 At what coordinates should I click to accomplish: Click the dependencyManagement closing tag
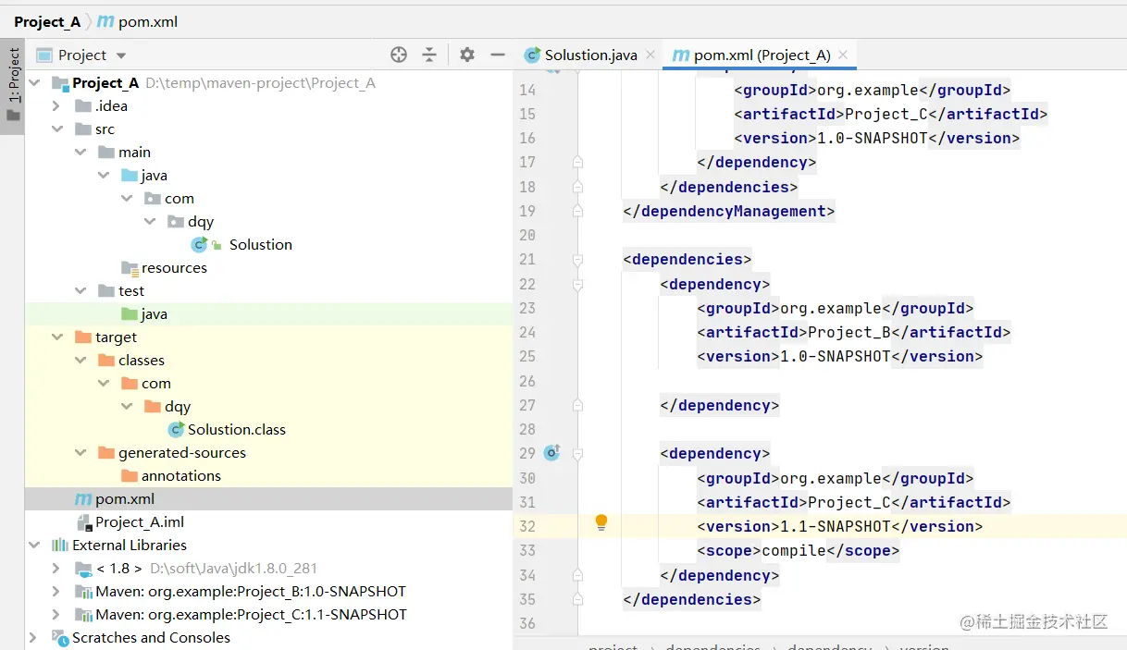pyautogui.click(x=729, y=211)
